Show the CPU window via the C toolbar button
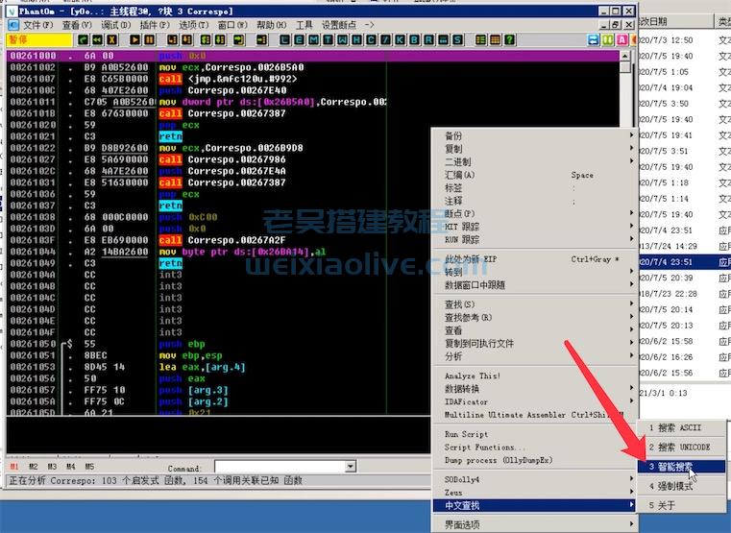 (372, 39)
